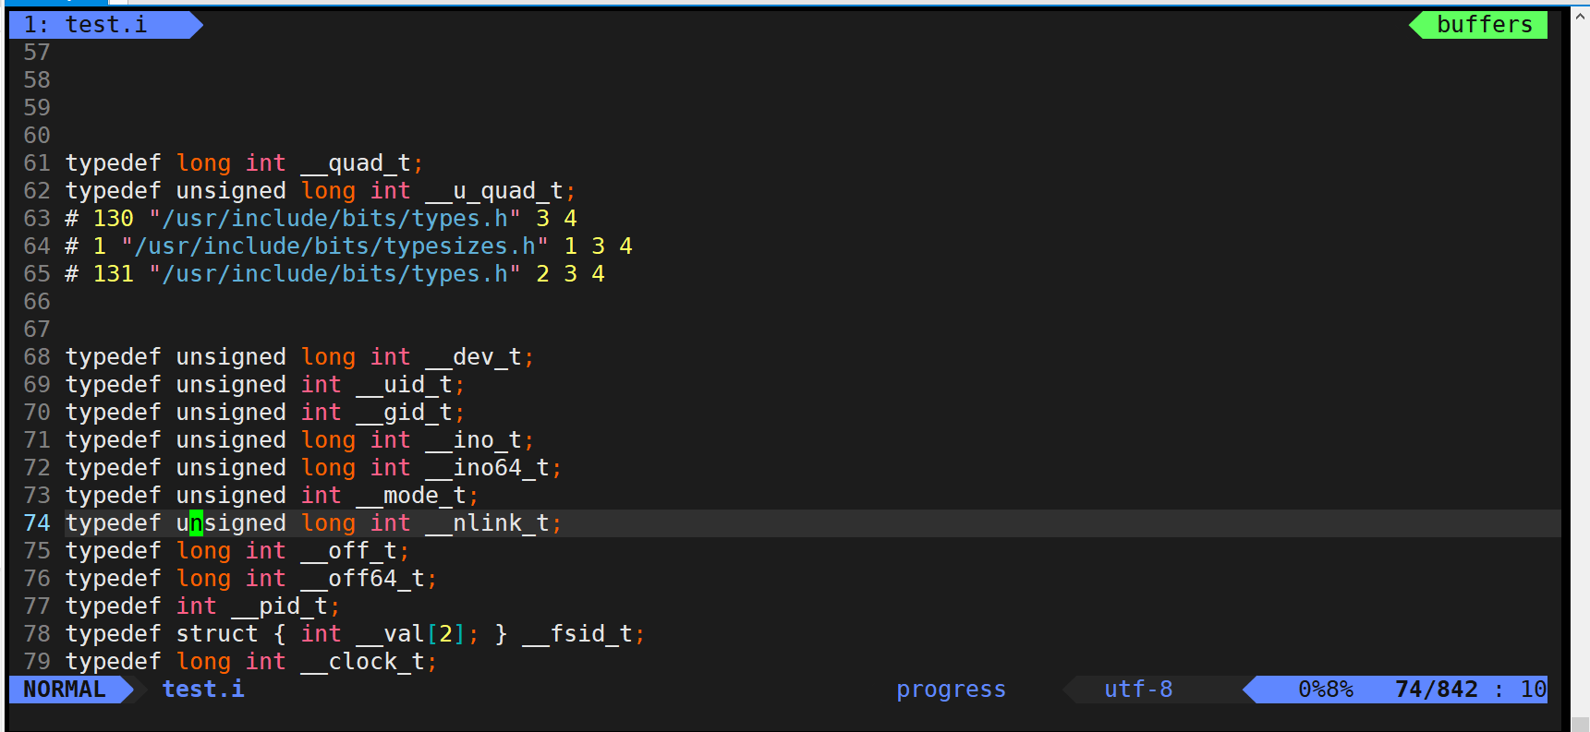
Task: Click 'unsigned' on line 62
Action: pyautogui.click(x=231, y=191)
